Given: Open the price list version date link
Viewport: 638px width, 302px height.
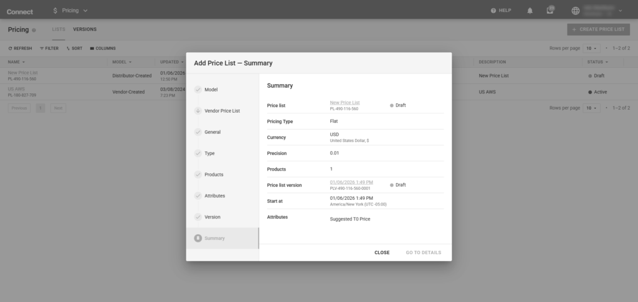Looking at the screenshot, I should pyautogui.click(x=351, y=182).
